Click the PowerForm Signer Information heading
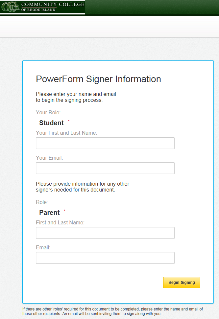The height and width of the screenshot is (319, 219). tap(98, 79)
